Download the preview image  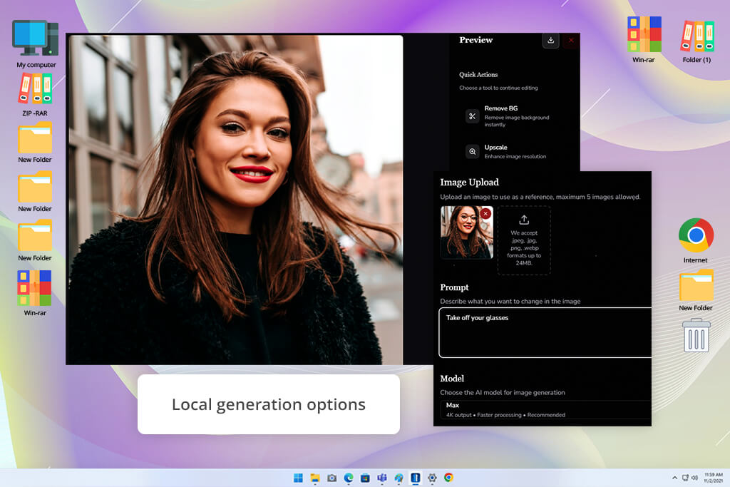click(x=551, y=41)
